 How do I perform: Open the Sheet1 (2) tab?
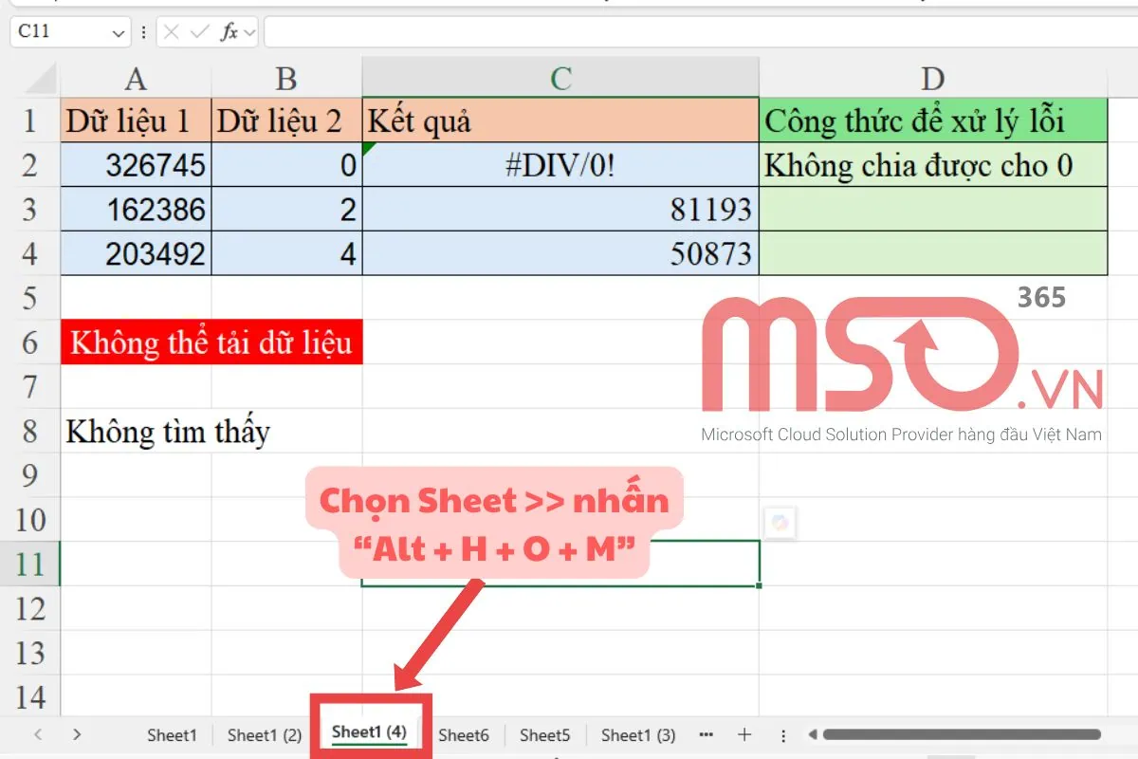264,734
